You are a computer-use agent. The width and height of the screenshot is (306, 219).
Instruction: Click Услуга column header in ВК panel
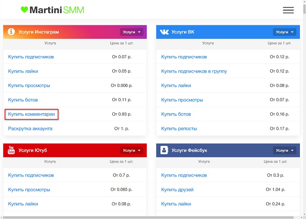click(208, 43)
